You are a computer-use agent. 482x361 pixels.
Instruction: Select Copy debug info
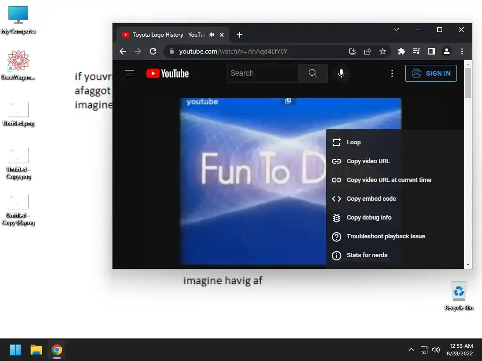[395, 217]
